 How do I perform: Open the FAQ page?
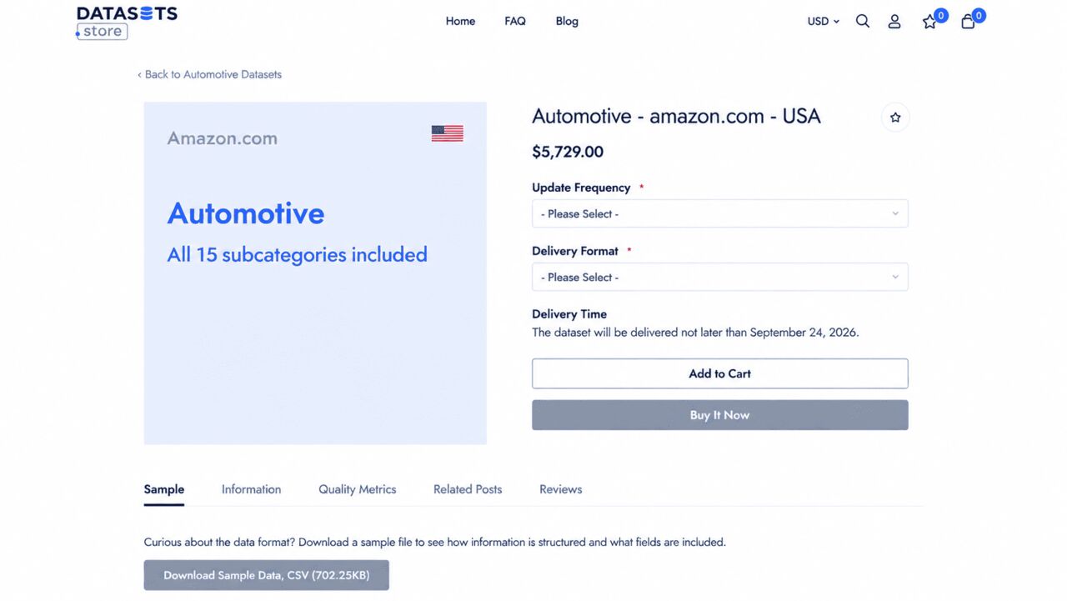click(515, 22)
